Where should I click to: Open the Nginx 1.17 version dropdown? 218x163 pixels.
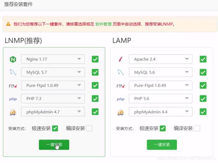[x=53, y=59]
